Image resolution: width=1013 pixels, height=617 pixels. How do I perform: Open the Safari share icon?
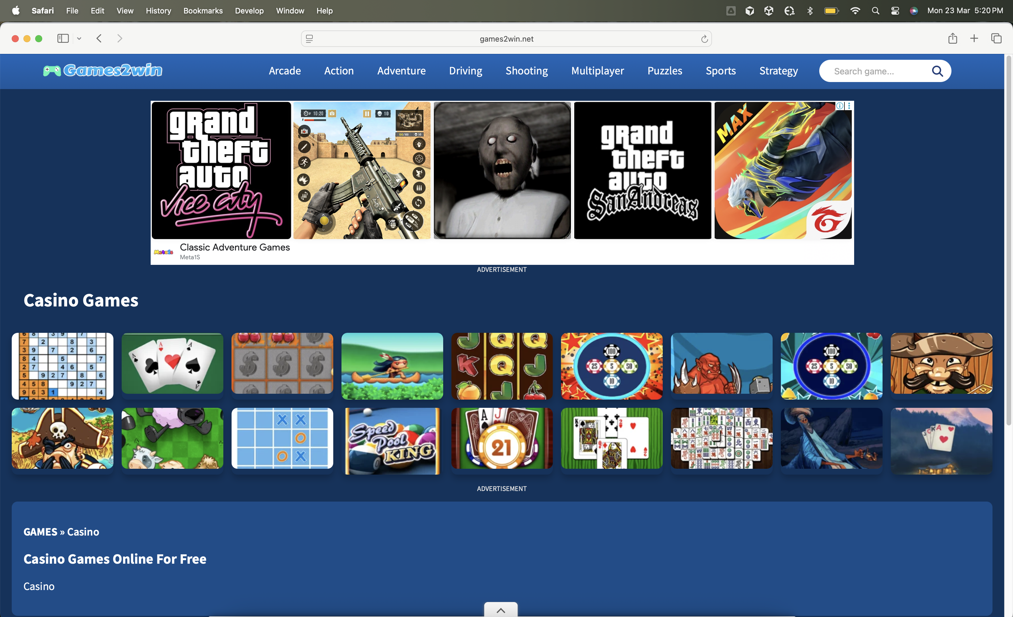tap(953, 39)
